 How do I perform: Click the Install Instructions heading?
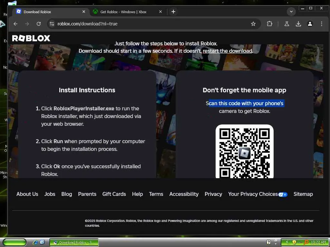coord(87,90)
